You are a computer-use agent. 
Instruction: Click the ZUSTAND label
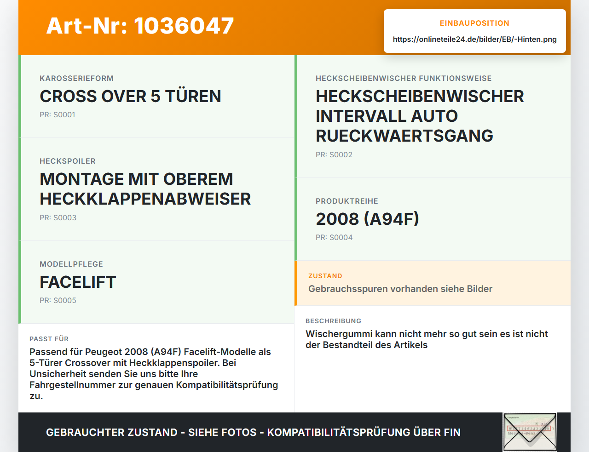click(325, 276)
